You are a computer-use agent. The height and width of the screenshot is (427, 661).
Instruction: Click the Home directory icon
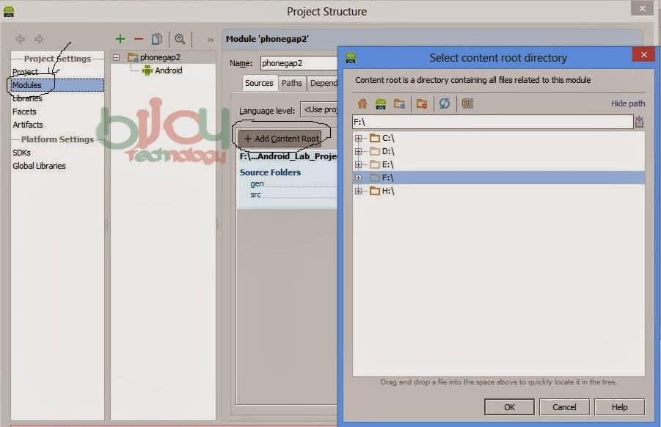(x=362, y=103)
